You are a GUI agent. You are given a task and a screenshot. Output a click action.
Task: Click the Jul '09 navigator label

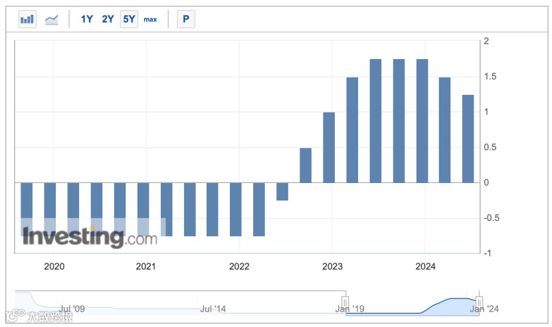click(72, 308)
